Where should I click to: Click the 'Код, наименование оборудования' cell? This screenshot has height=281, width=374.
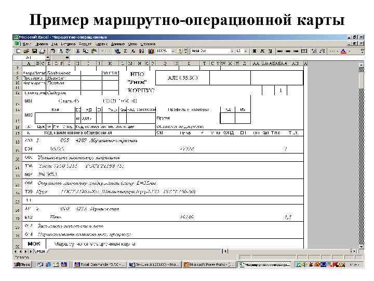[78, 133]
